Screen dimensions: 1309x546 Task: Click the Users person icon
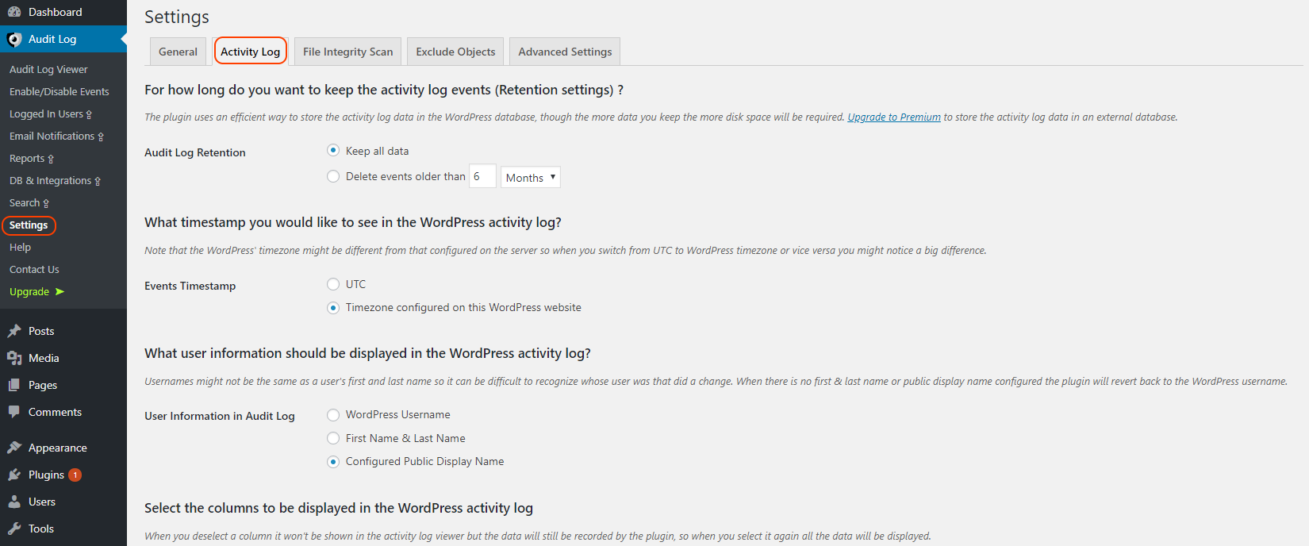pyautogui.click(x=14, y=502)
